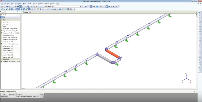
Task: Click the zoom window icon
Action: click(x=101, y=6)
